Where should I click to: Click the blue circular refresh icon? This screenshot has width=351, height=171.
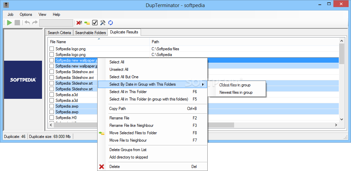110,23
